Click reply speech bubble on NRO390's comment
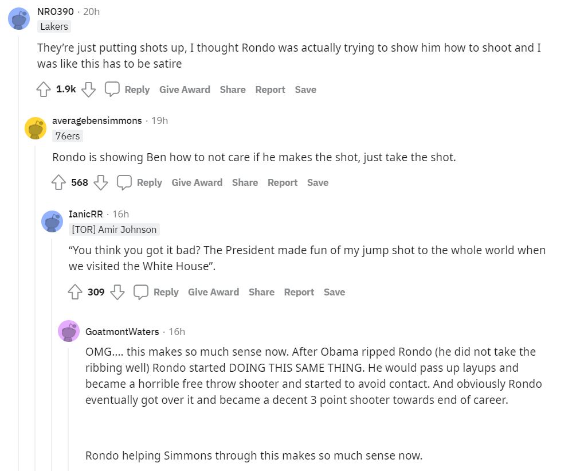 point(112,89)
